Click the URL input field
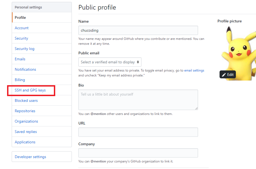This screenshot has height=169, width=256. 138,132
